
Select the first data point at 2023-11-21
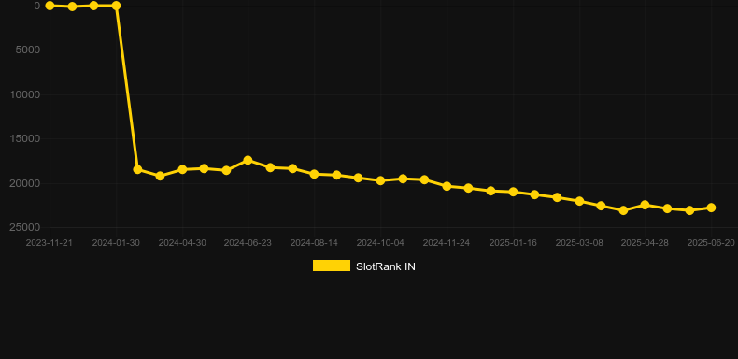[50, 6]
